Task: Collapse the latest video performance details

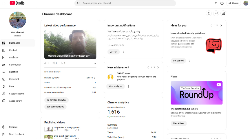Action: pyautogui.click(x=95, y=63)
